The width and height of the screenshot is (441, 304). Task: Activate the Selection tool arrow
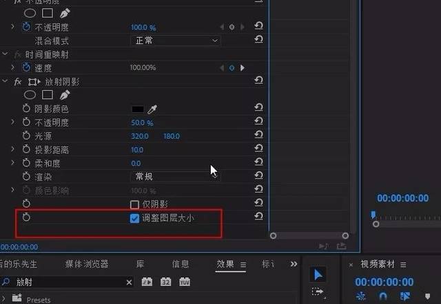click(318, 274)
